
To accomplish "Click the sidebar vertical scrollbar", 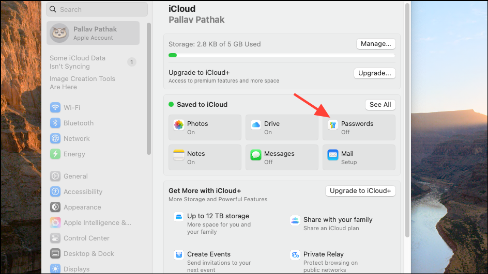I will [149, 89].
